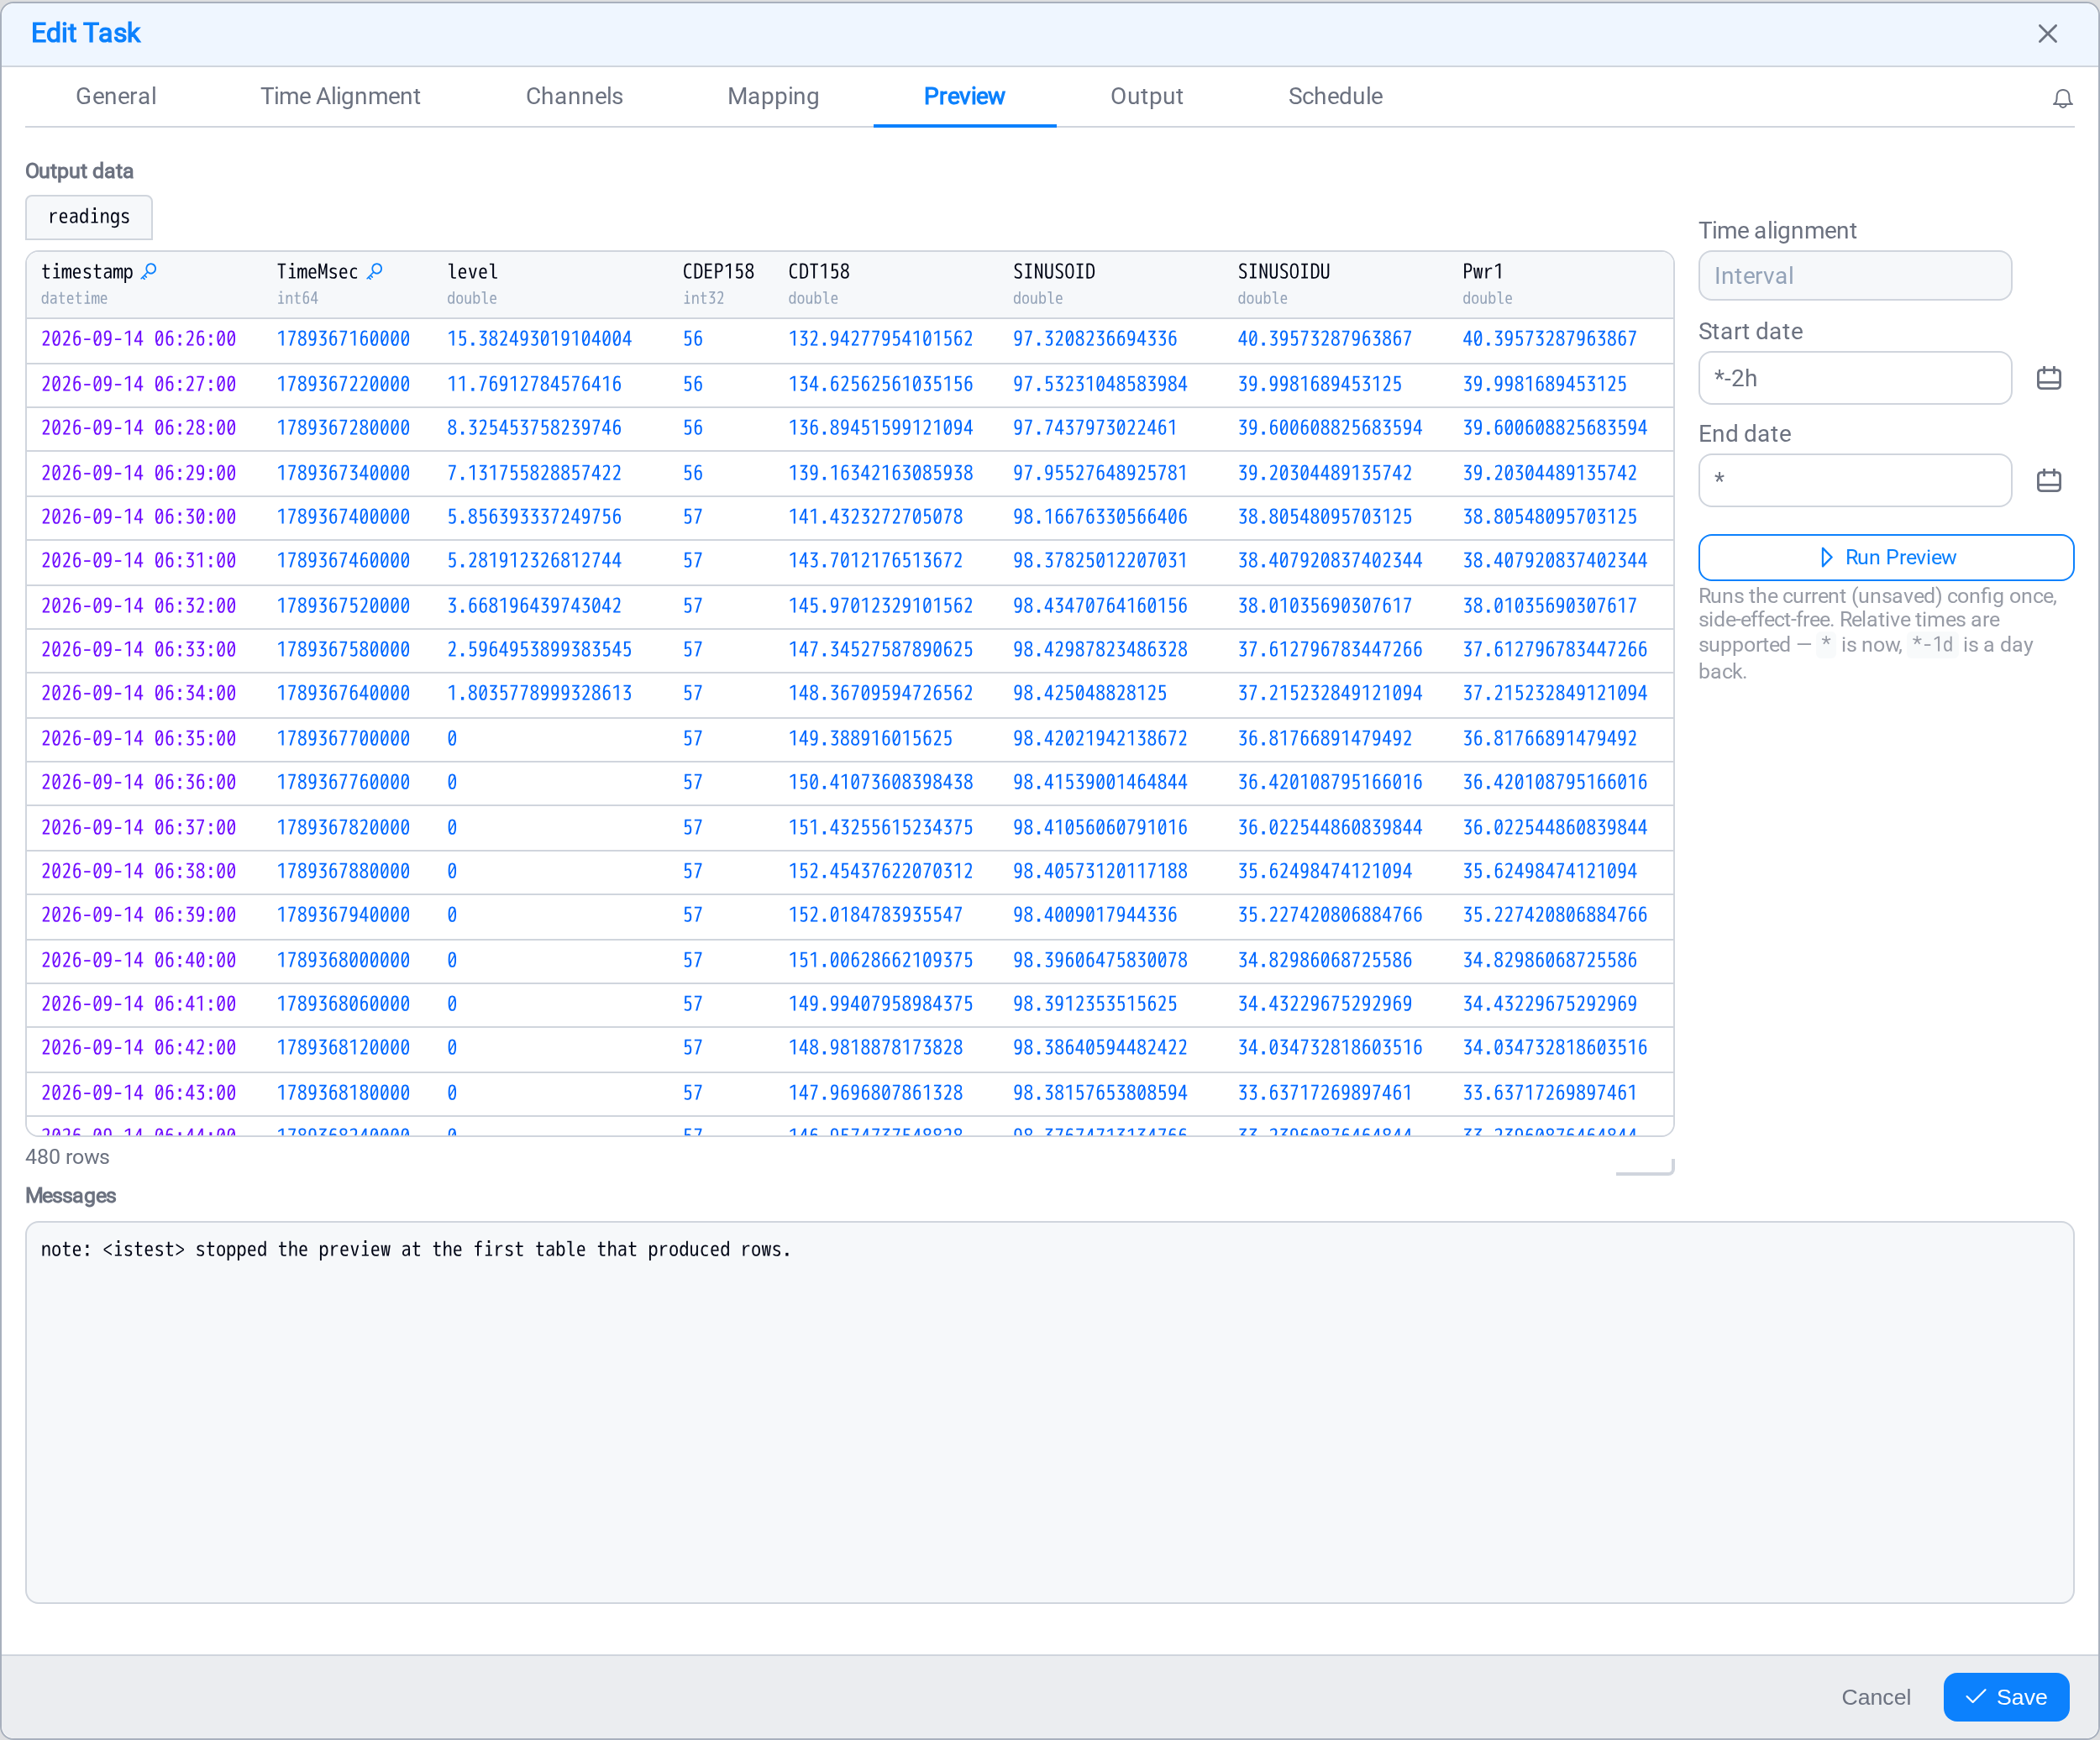Click the Run Preview button
The image size is (2100, 1740).
point(1885,557)
